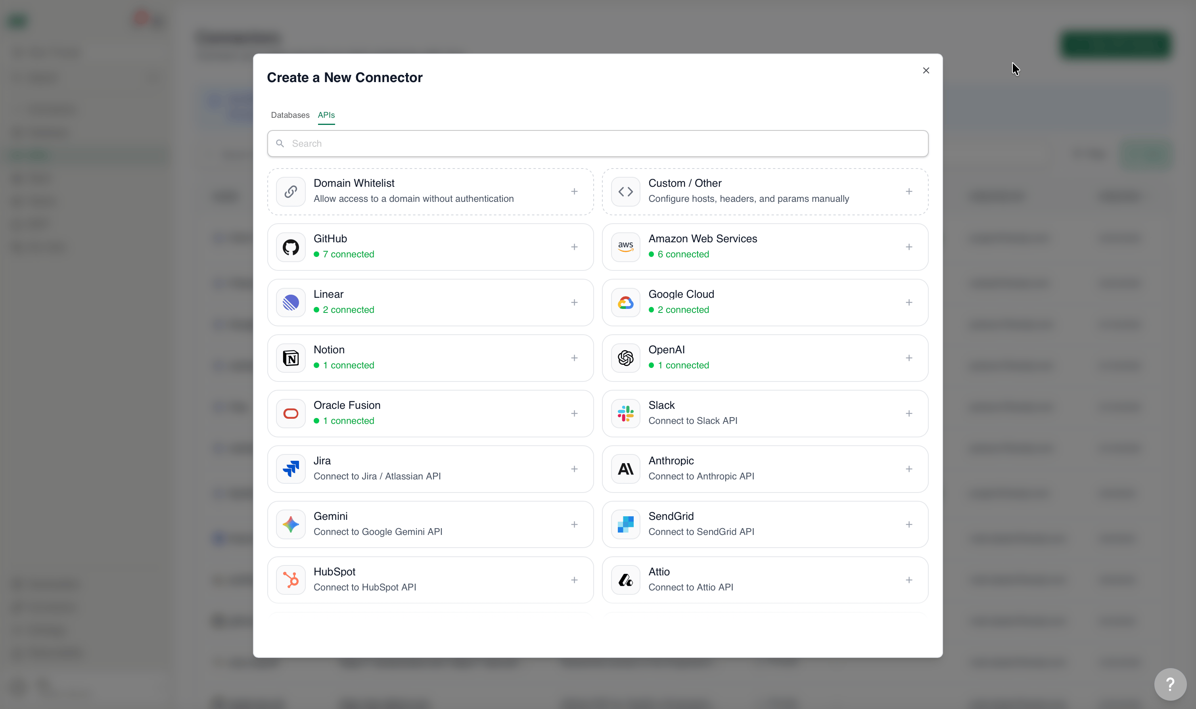Click GitHub's '7 connected' status

tap(344, 254)
